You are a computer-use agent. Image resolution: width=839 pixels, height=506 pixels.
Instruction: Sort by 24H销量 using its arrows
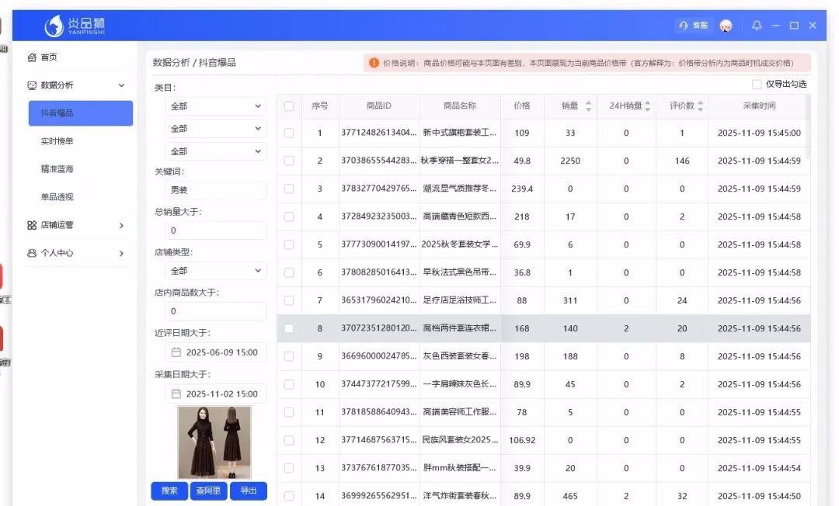click(648, 106)
